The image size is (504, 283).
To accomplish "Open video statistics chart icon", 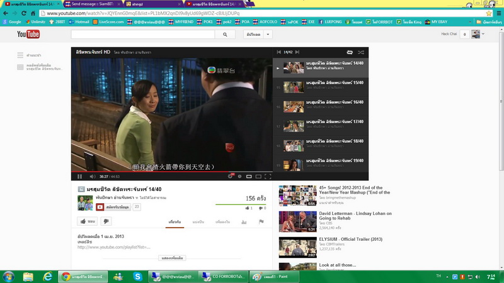I will tap(244, 222).
